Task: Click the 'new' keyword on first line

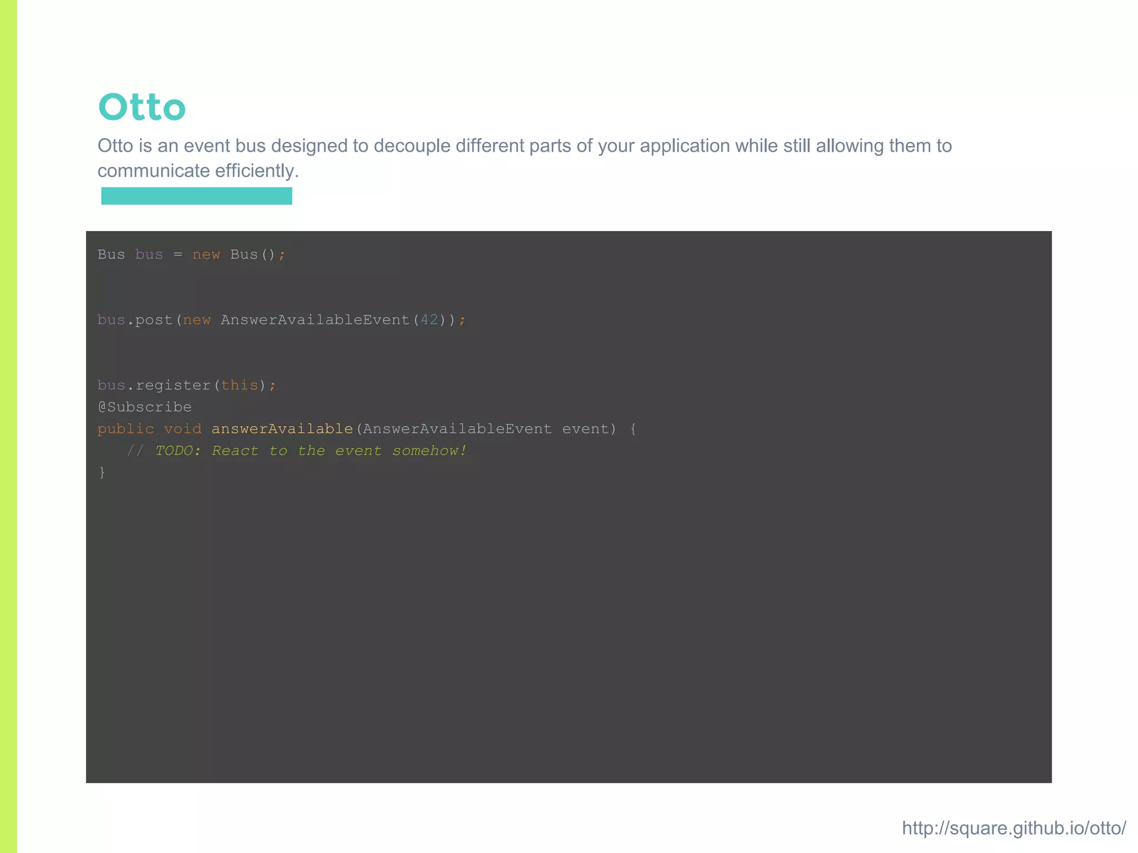Action: [206, 255]
